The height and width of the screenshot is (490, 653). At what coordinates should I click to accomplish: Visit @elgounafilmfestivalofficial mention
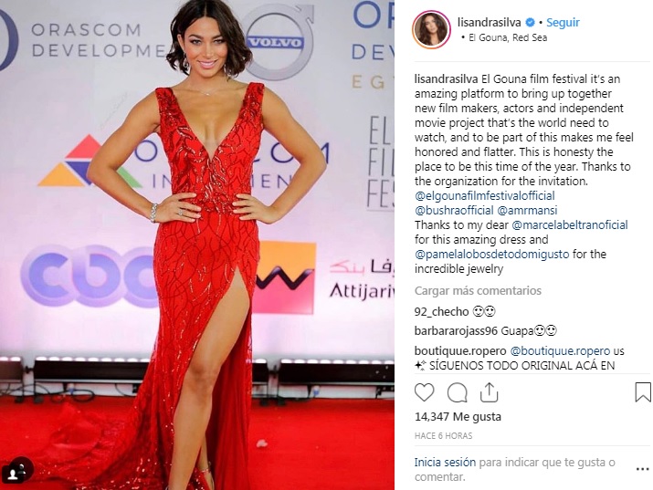tap(485, 196)
